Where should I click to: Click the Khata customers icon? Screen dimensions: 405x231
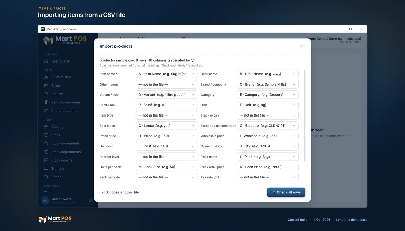pyautogui.click(x=46, y=111)
